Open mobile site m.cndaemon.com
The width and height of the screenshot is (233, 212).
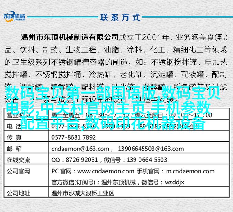(x=190, y=171)
